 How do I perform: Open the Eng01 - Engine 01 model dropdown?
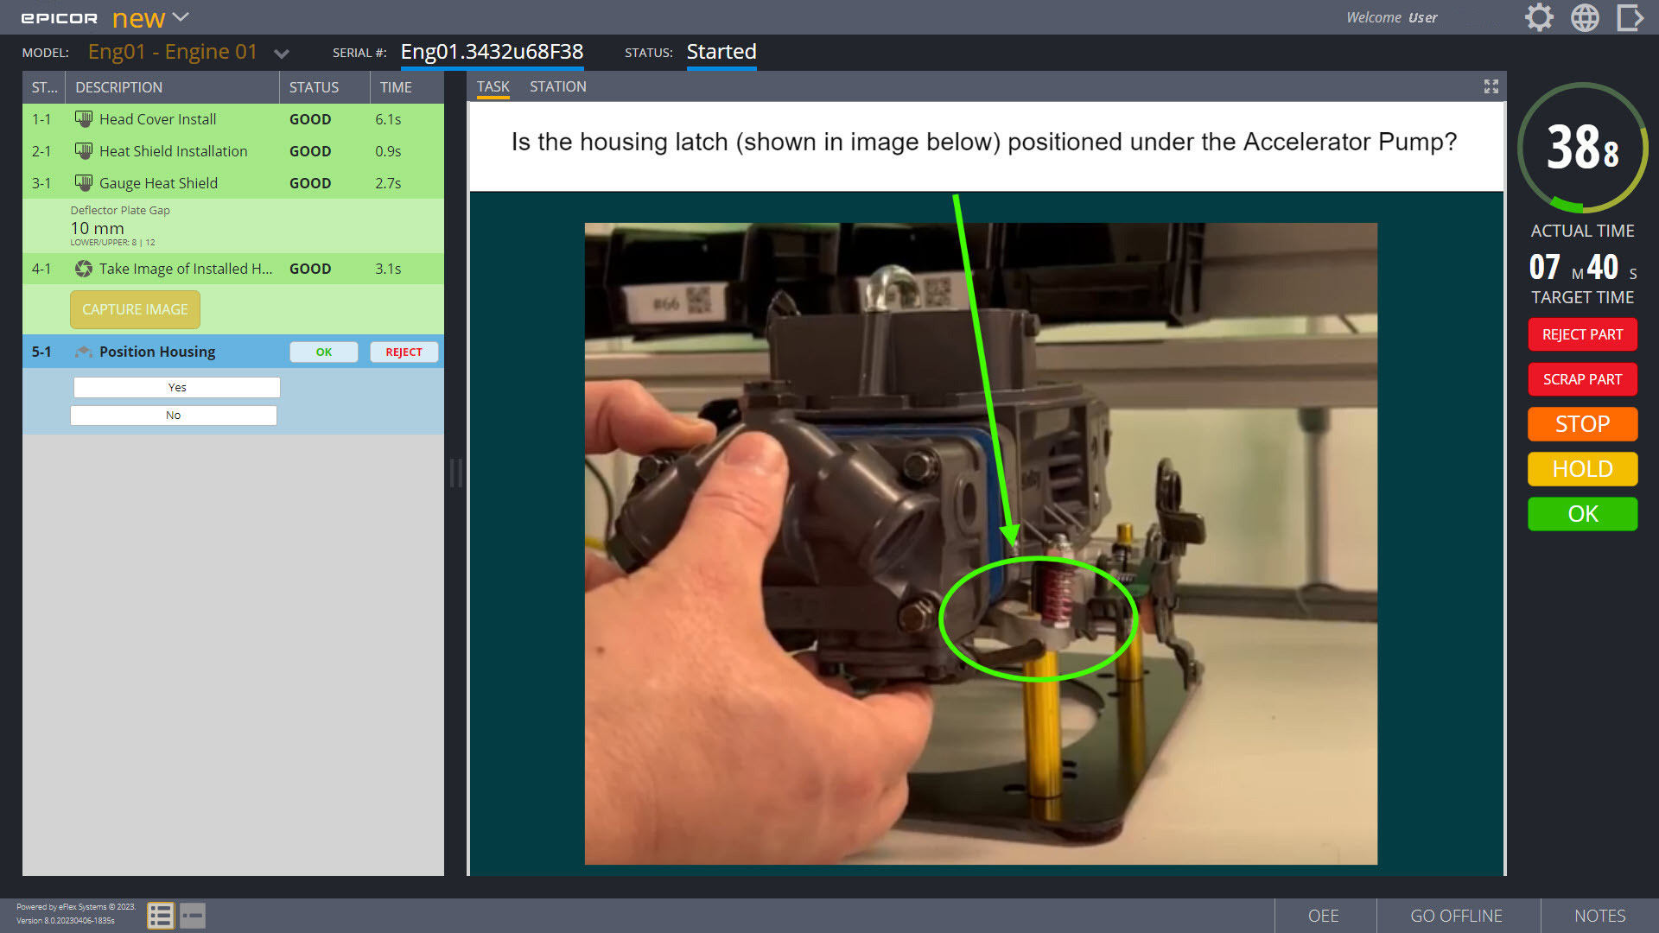pos(282,53)
